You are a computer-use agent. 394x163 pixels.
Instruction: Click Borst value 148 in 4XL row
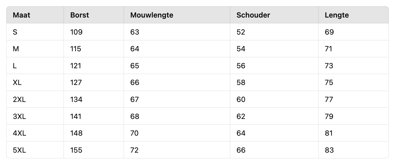point(76,133)
